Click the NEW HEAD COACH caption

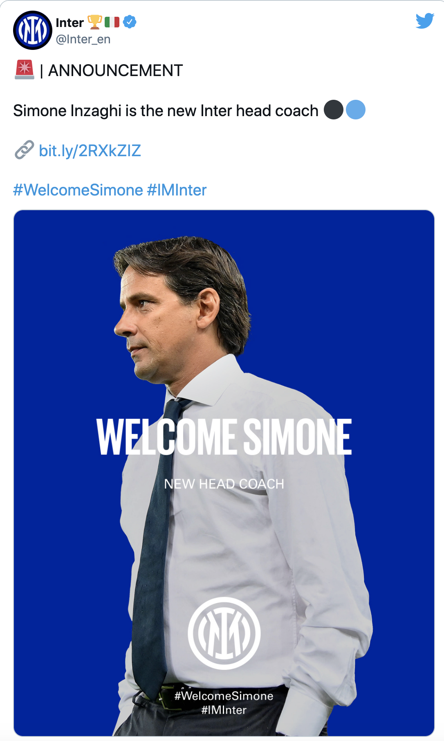pos(224,484)
